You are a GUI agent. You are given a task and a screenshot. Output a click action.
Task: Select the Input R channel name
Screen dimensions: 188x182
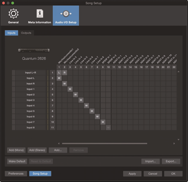[30, 84]
